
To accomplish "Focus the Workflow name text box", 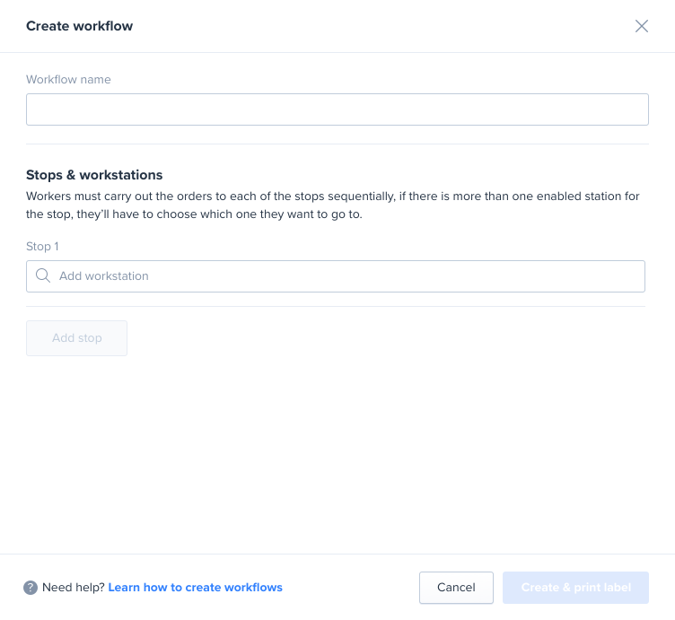I will 337,109.
